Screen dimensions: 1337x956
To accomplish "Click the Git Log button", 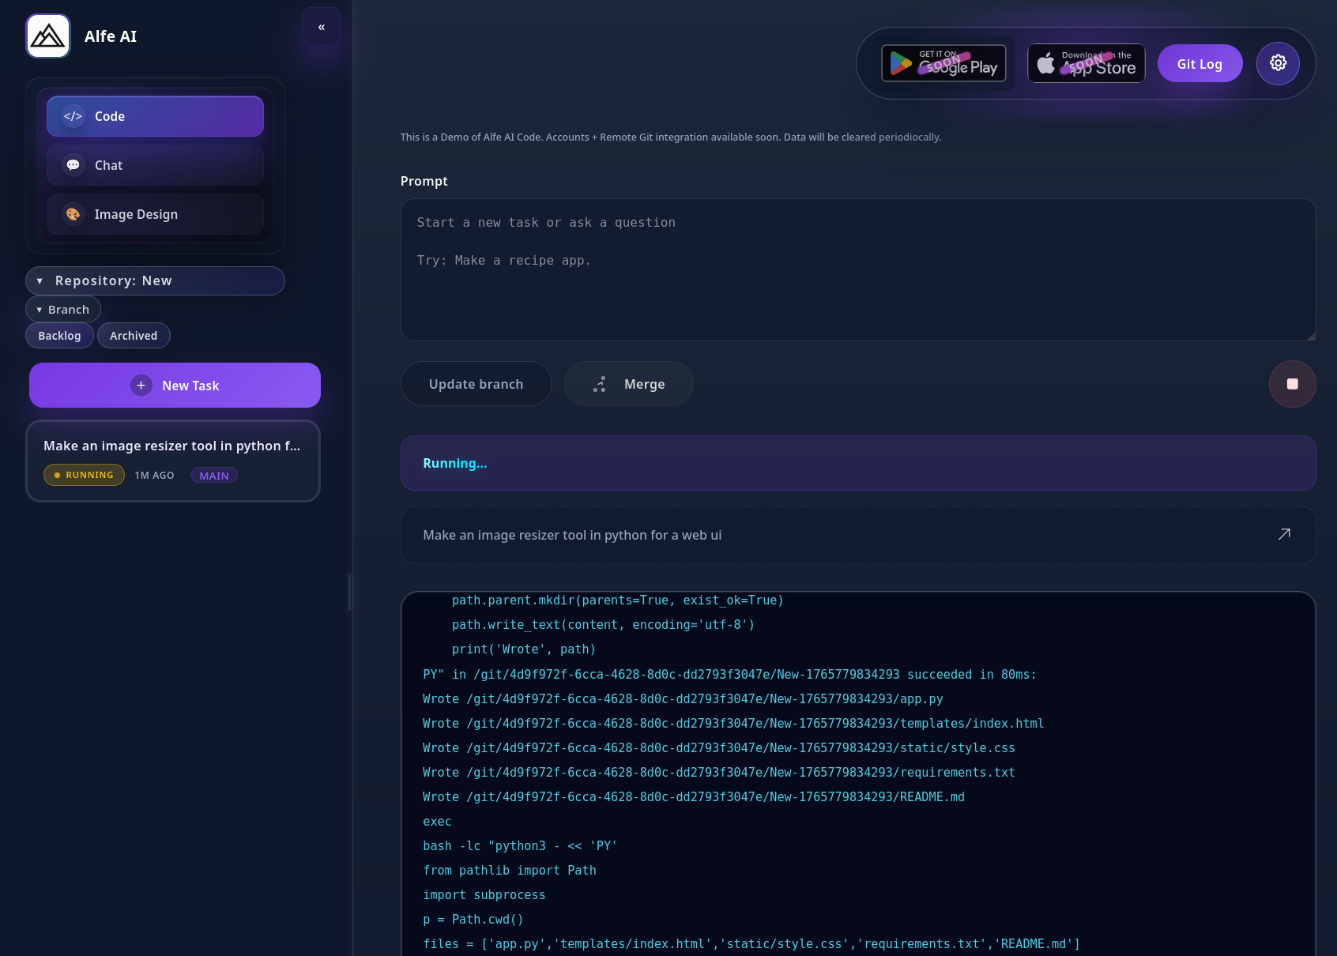I will tap(1200, 63).
